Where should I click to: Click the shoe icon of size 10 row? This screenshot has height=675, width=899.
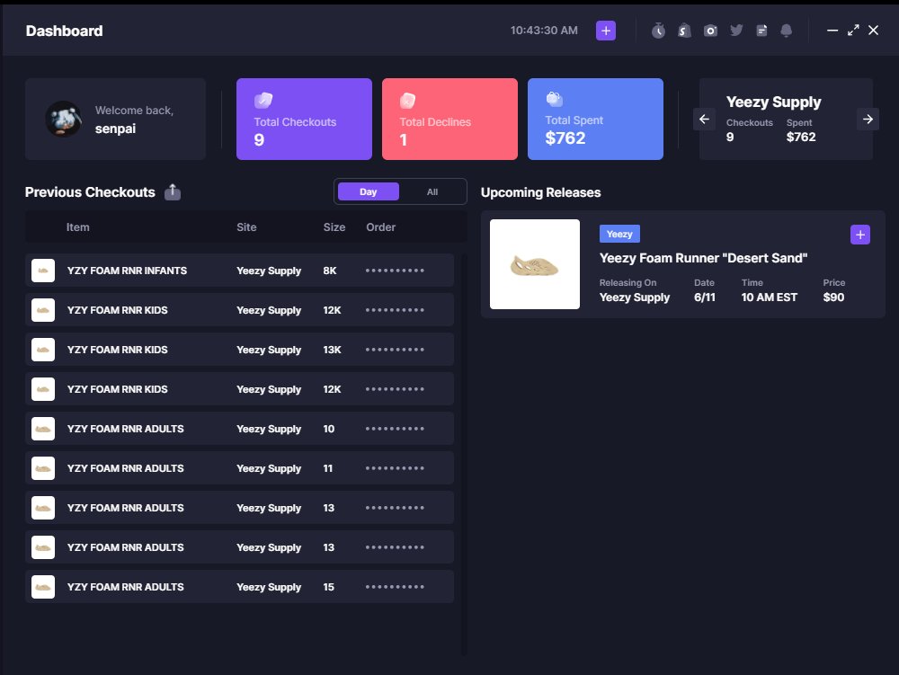[x=43, y=429]
